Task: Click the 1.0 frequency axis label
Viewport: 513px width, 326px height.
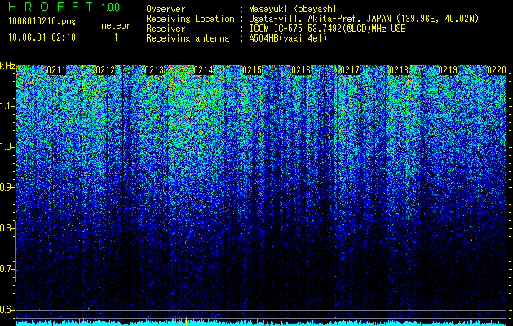Action: click(7, 148)
